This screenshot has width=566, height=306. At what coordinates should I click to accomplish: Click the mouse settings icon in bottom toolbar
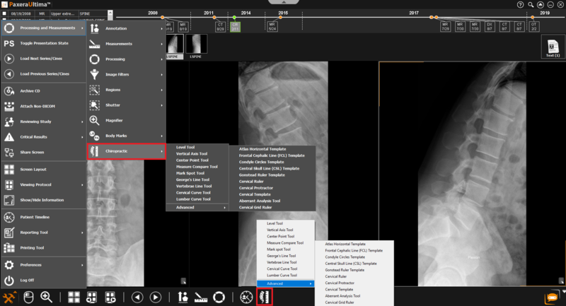tap(29, 297)
